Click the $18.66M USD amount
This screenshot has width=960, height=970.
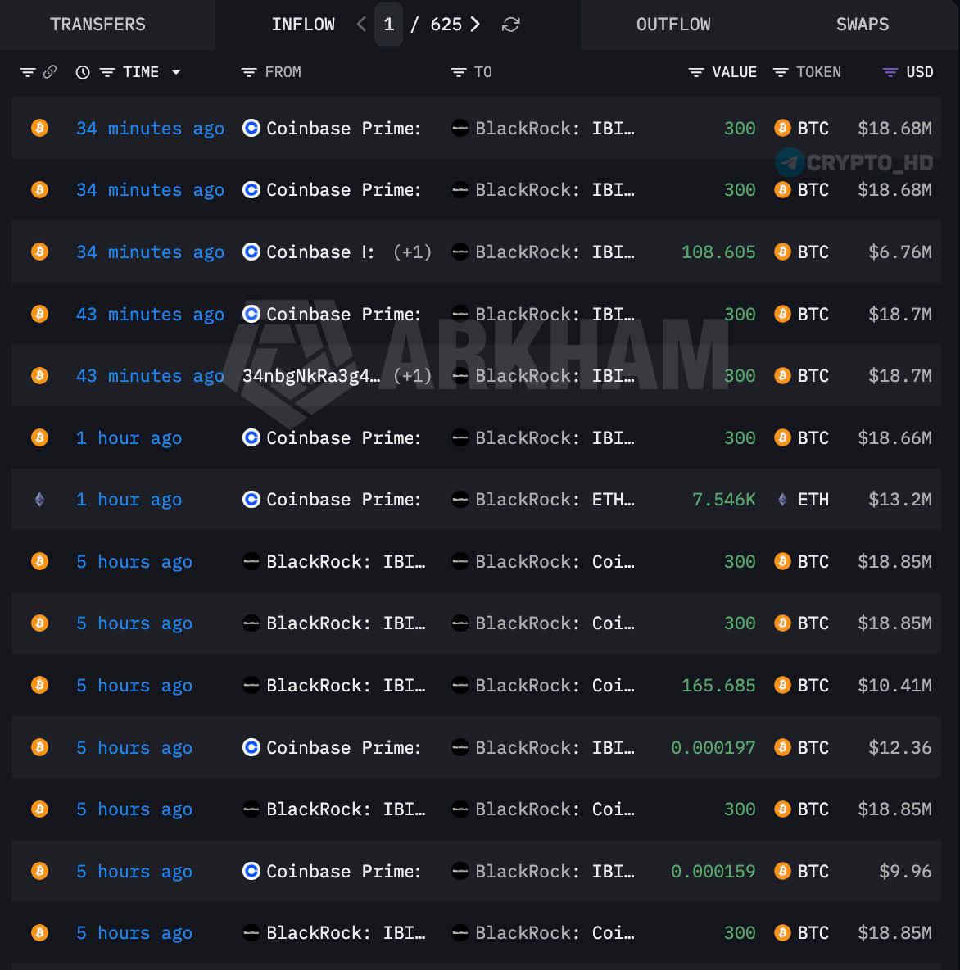(x=894, y=437)
